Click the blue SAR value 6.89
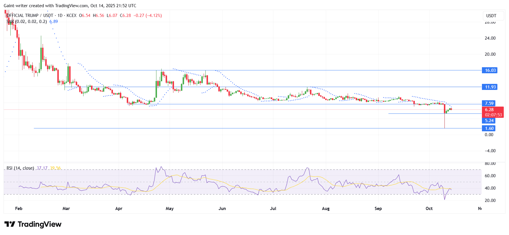This screenshot has width=509, height=235. [x=54, y=22]
